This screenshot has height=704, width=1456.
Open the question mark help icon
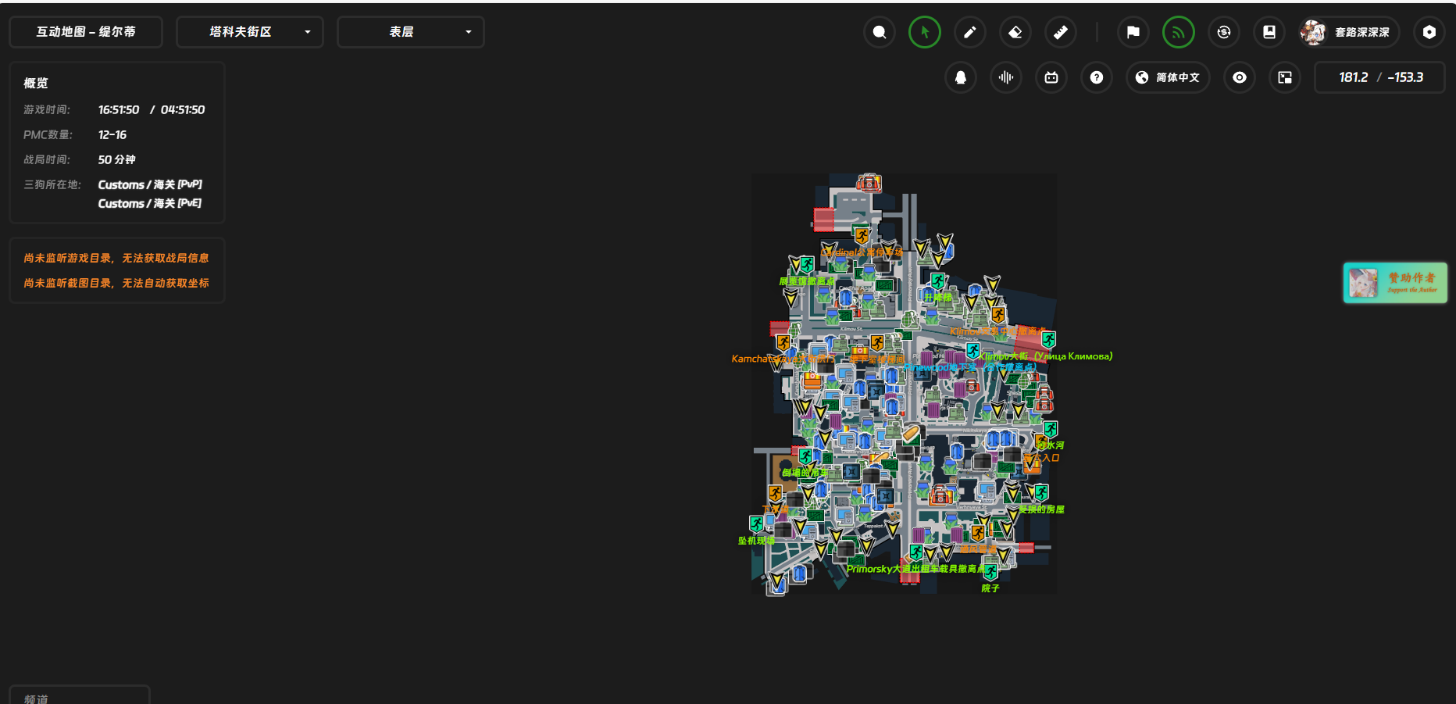1097,77
